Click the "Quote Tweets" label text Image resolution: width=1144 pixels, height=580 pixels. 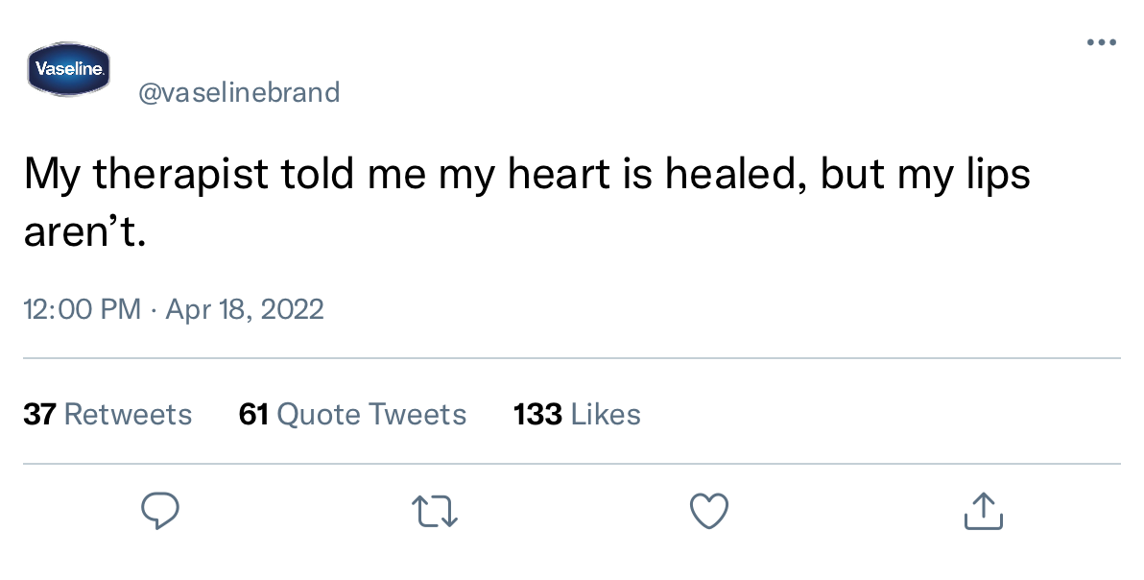(372, 415)
